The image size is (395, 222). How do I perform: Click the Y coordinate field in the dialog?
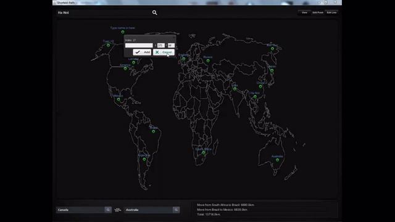[x=171, y=45]
